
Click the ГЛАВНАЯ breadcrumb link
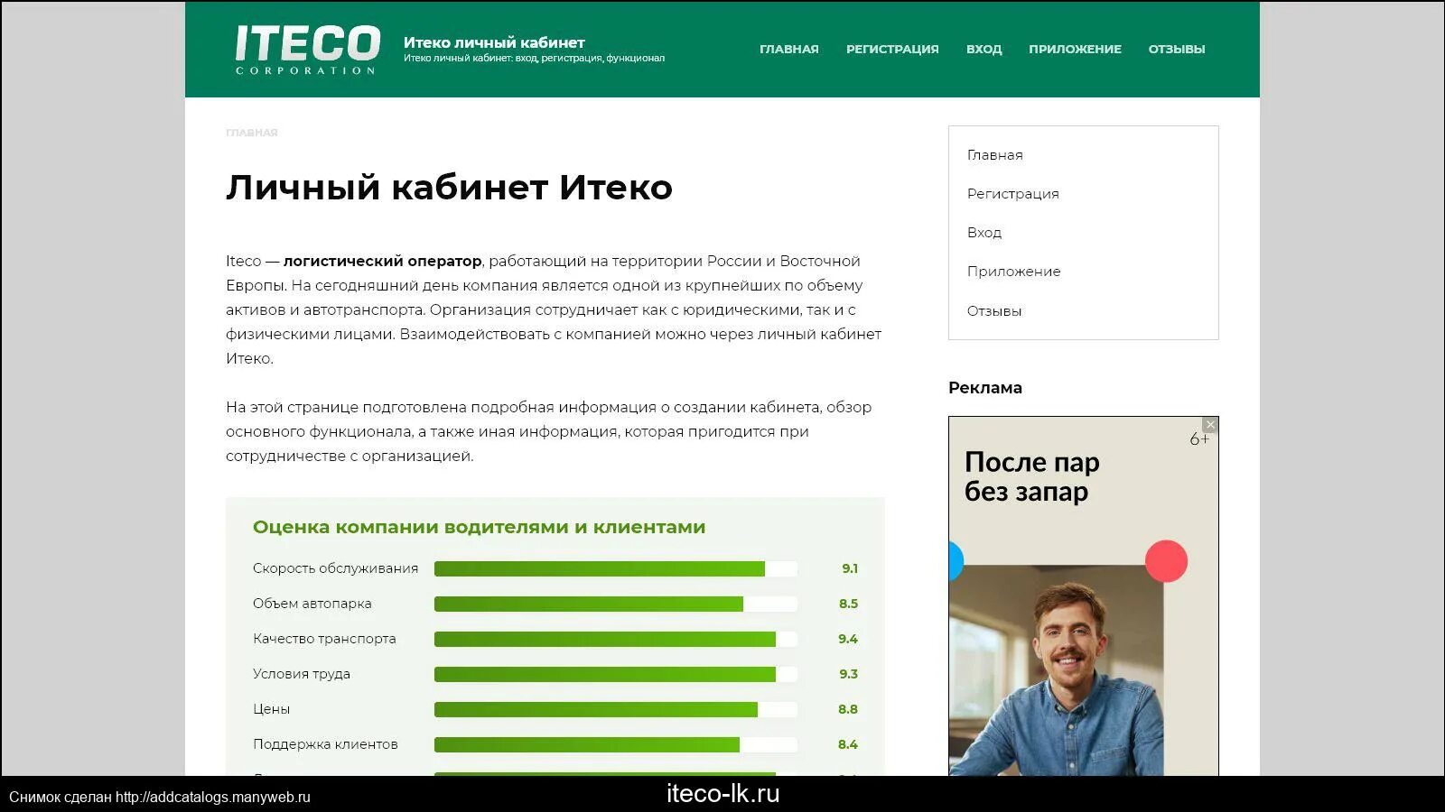coord(251,133)
